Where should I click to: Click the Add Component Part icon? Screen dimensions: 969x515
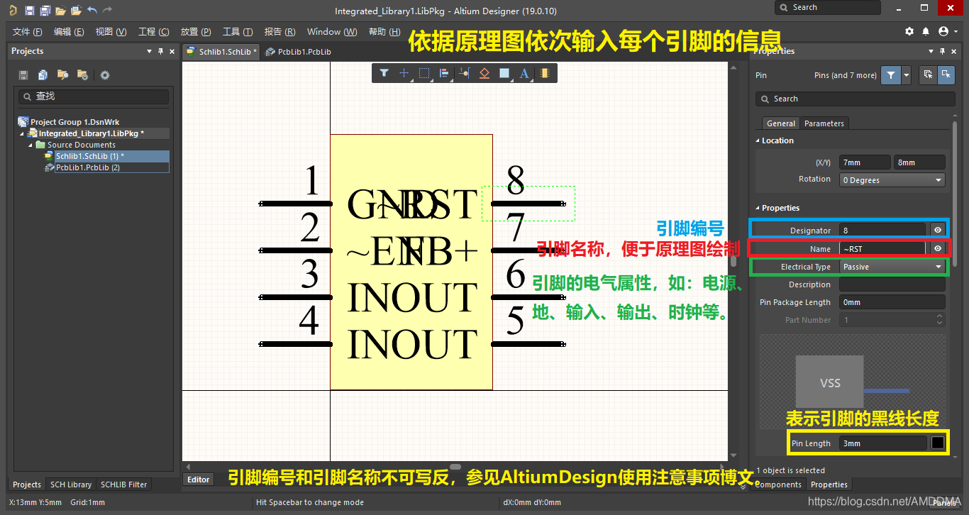pyautogui.click(x=544, y=73)
